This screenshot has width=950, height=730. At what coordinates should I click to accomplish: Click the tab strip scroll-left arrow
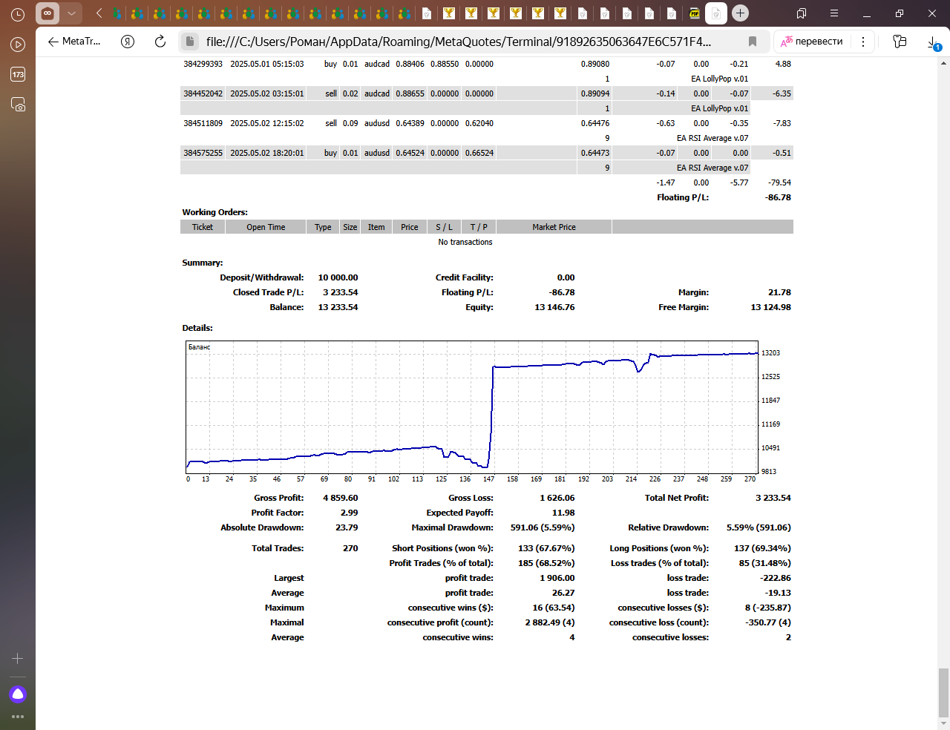(99, 13)
